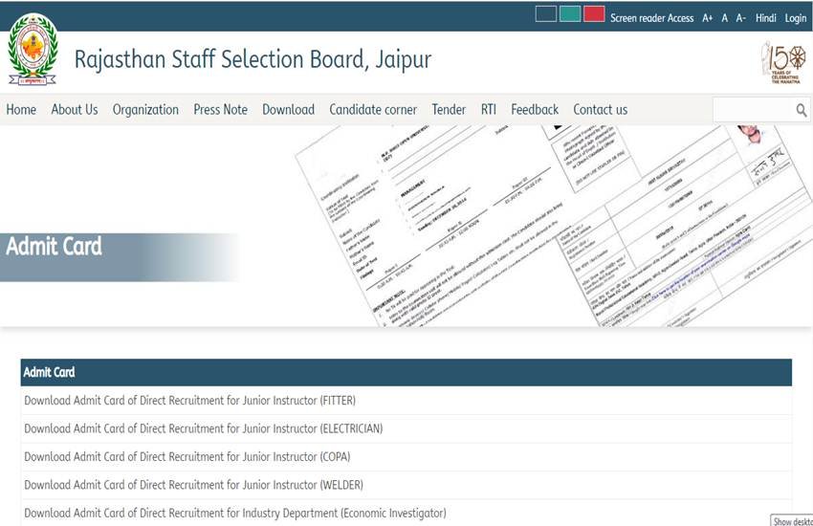Open Junior Instructor (ELECTRICIAN) admit card link
This screenshot has height=526, width=813.
(x=203, y=428)
